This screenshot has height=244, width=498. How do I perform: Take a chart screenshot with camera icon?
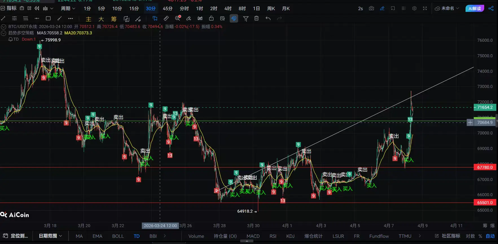(x=371, y=8)
